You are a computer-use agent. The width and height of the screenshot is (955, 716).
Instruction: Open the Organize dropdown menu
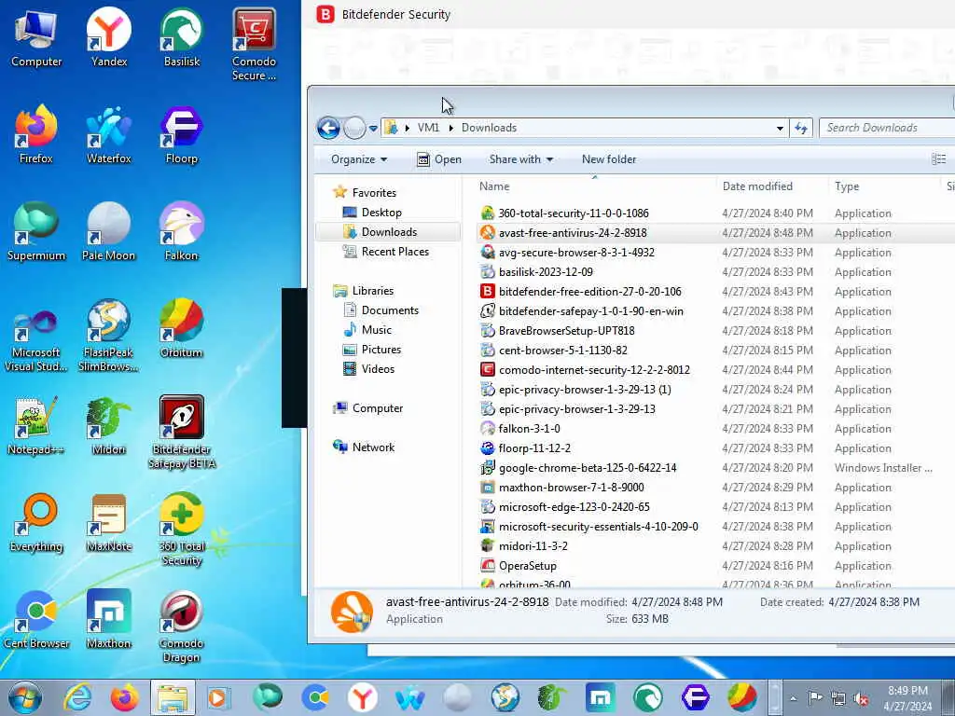(359, 159)
